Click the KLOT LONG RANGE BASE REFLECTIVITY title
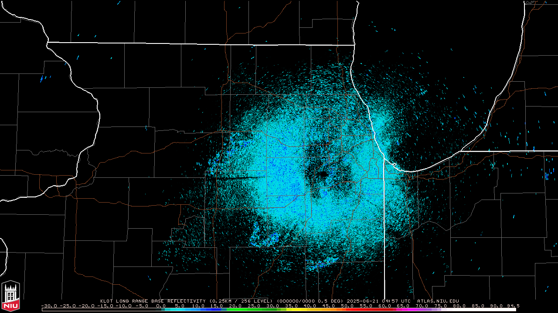558x313 pixels. click(153, 301)
